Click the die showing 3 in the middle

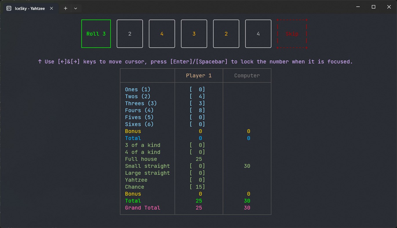pyautogui.click(x=194, y=34)
